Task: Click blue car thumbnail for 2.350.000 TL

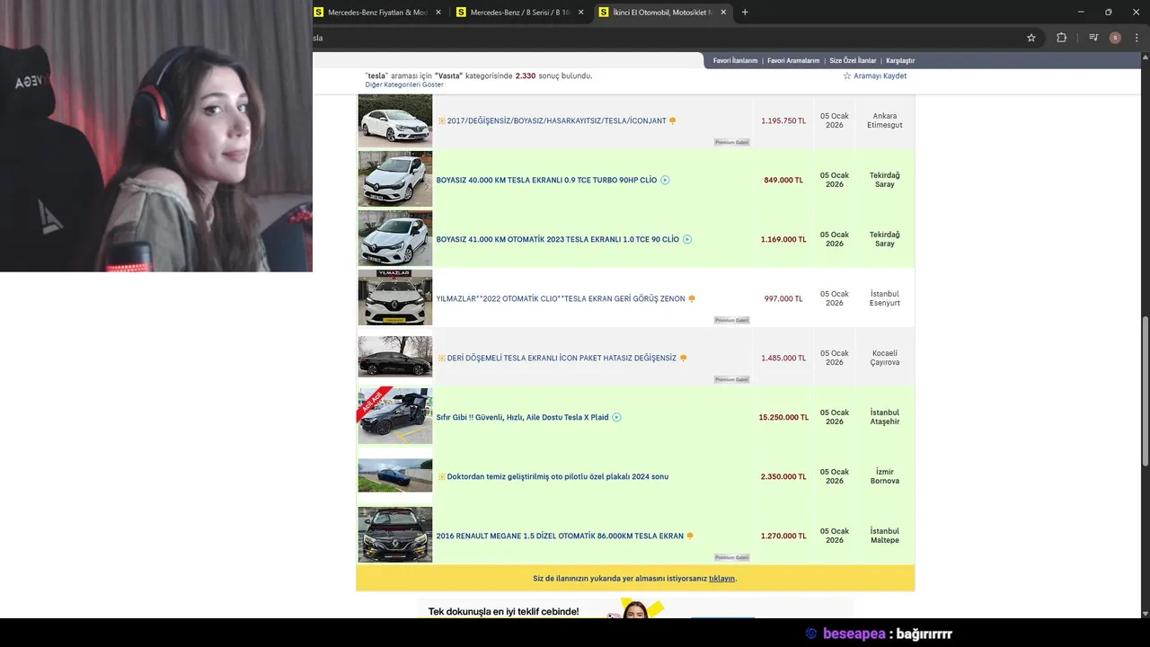Action: coord(395,475)
